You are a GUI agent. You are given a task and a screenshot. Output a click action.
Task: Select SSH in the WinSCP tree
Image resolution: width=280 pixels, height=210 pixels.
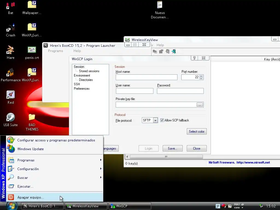77,84
